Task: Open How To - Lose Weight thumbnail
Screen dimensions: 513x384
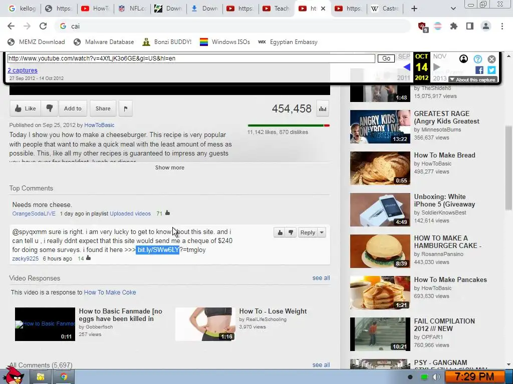Action: (205, 324)
